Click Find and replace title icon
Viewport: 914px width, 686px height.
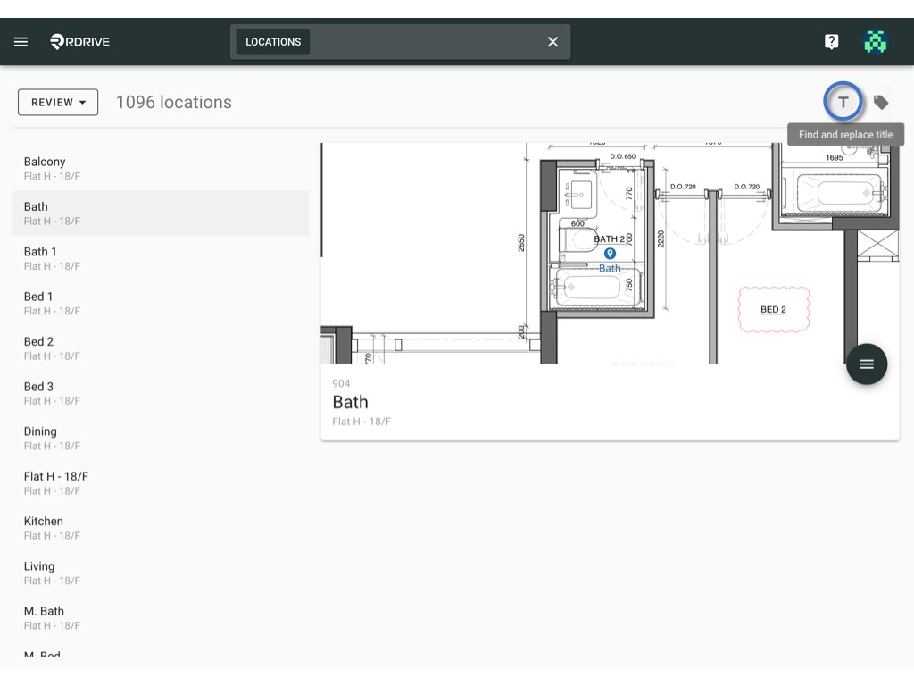tap(843, 102)
